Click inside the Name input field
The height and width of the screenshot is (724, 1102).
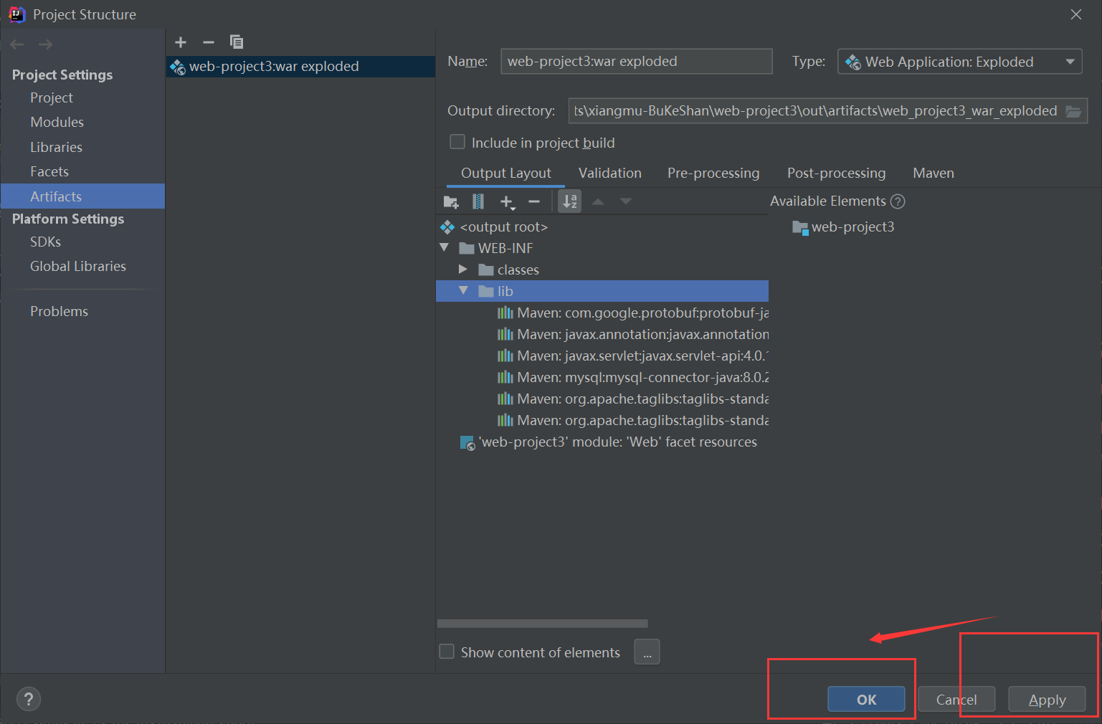pos(635,61)
